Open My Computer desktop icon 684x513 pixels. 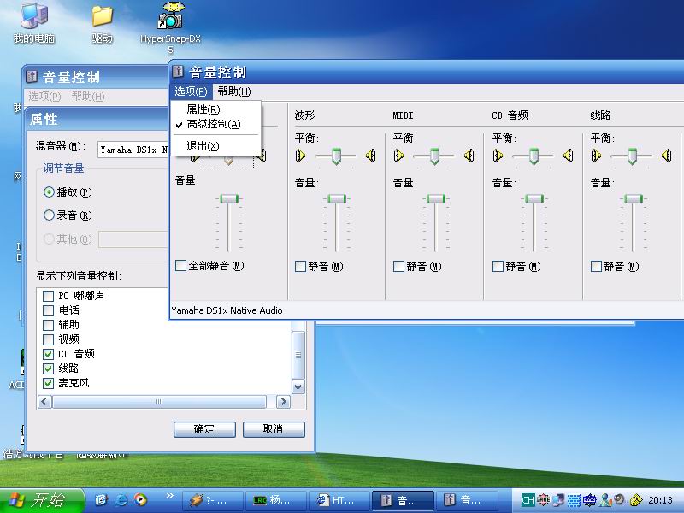click(34, 23)
